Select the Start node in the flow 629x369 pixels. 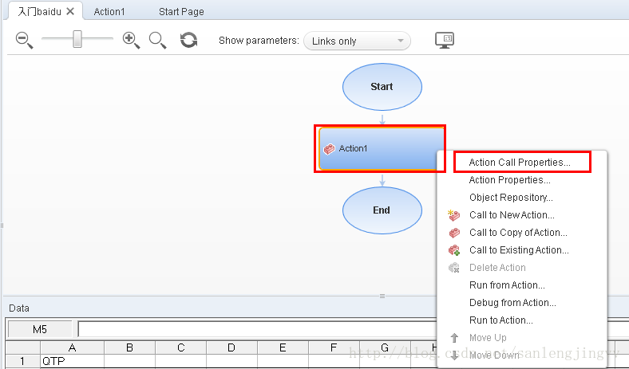tap(382, 86)
